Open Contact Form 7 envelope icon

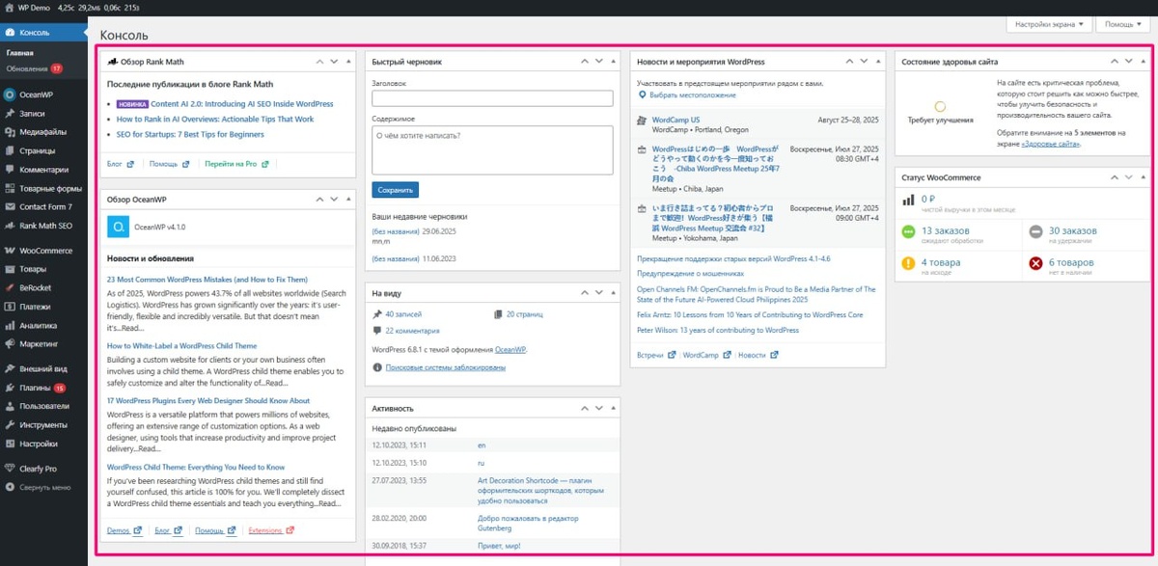pyautogui.click(x=10, y=207)
